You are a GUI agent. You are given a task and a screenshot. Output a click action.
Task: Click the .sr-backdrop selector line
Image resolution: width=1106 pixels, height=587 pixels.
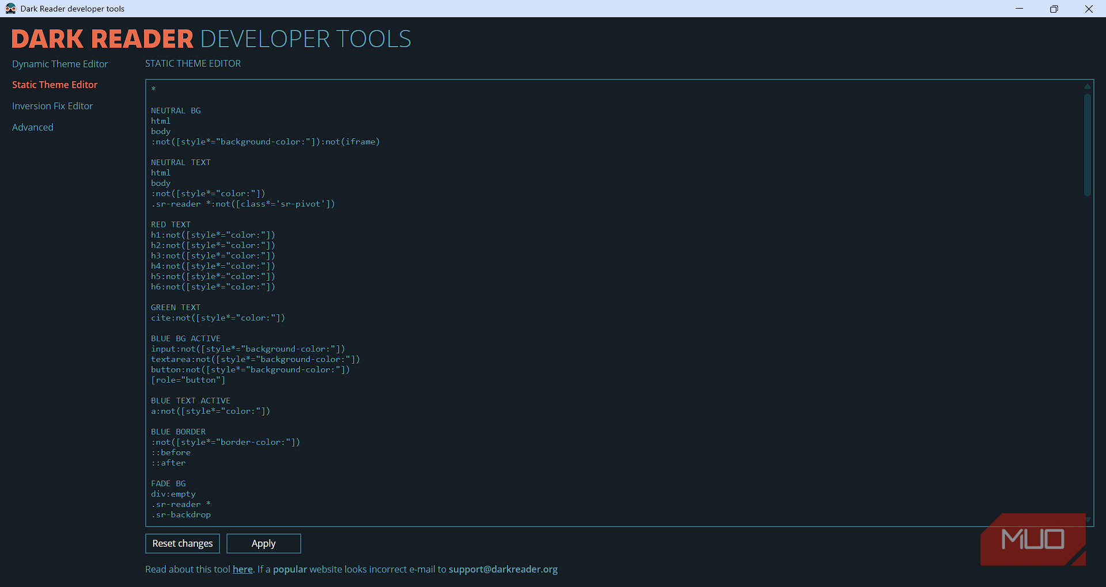coord(181,514)
